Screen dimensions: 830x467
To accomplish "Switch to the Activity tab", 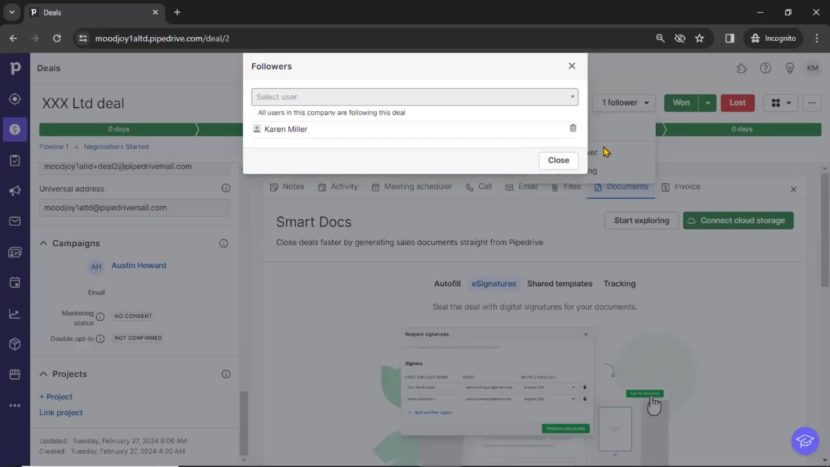I will tap(344, 186).
